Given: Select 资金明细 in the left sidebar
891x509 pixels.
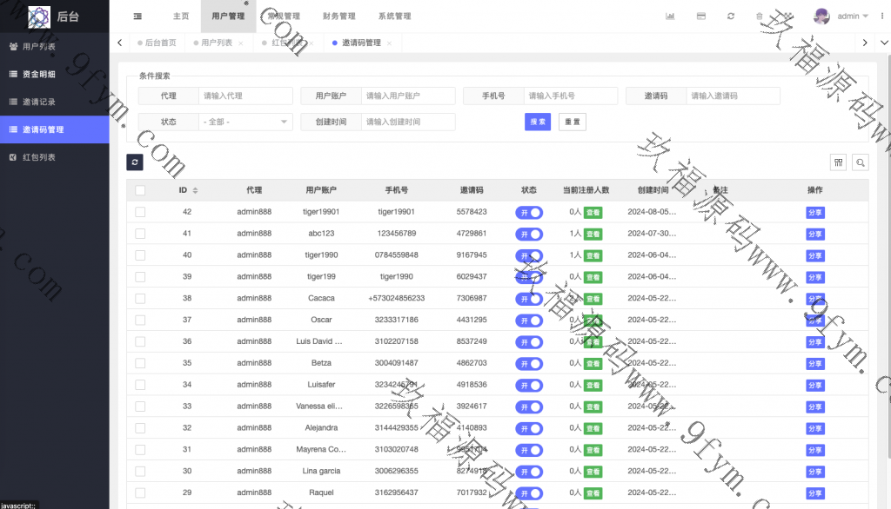Looking at the screenshot, I should [x=38, y=74].
